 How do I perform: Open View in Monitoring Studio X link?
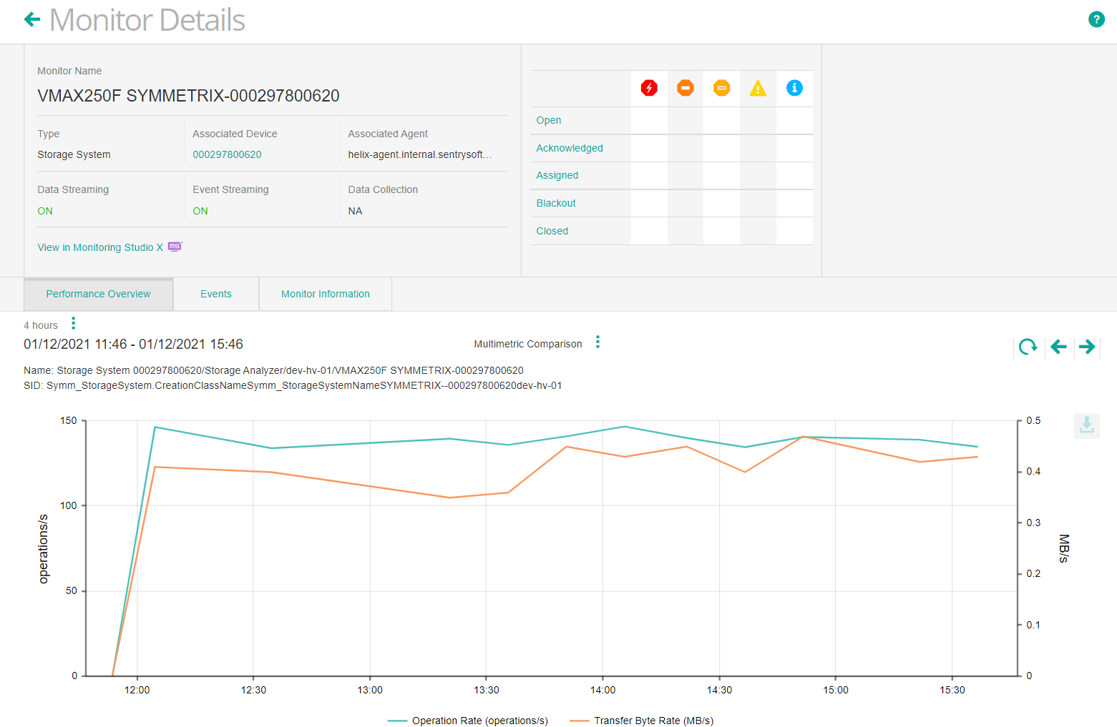100,247
